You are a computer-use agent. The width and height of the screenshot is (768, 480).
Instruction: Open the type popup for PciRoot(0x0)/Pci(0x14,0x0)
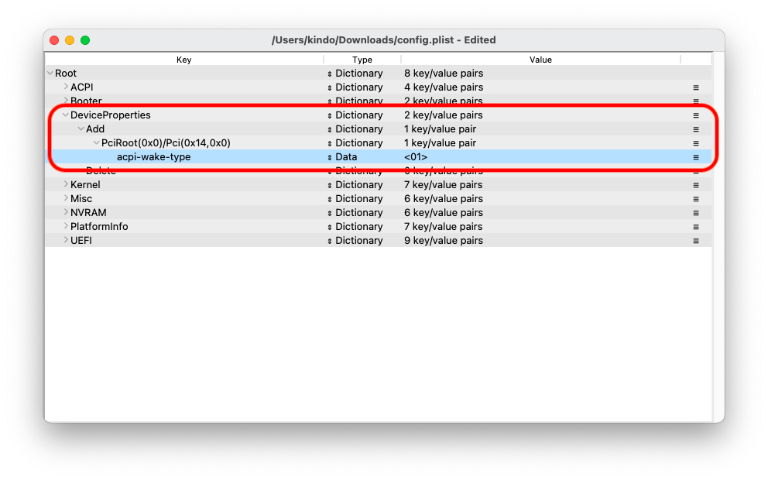point(330,143)
